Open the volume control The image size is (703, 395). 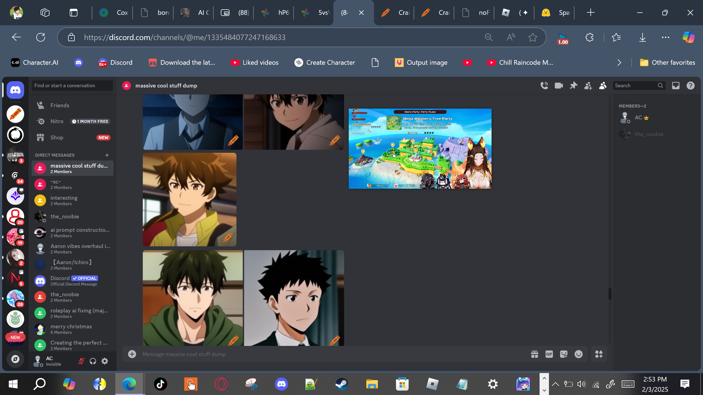coord(581,384)
